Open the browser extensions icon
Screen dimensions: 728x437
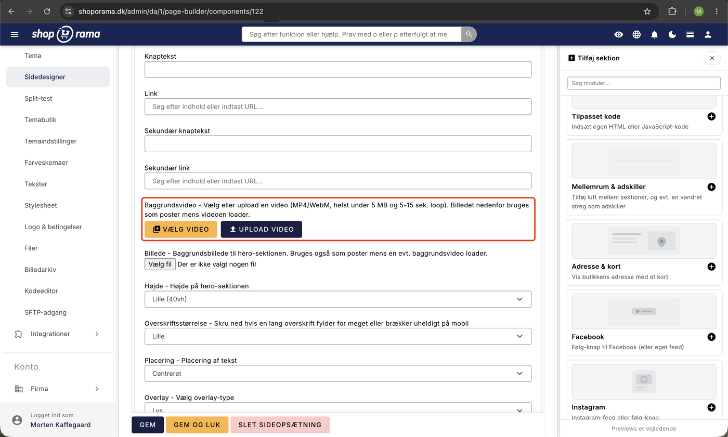click(x=672, y=11)
